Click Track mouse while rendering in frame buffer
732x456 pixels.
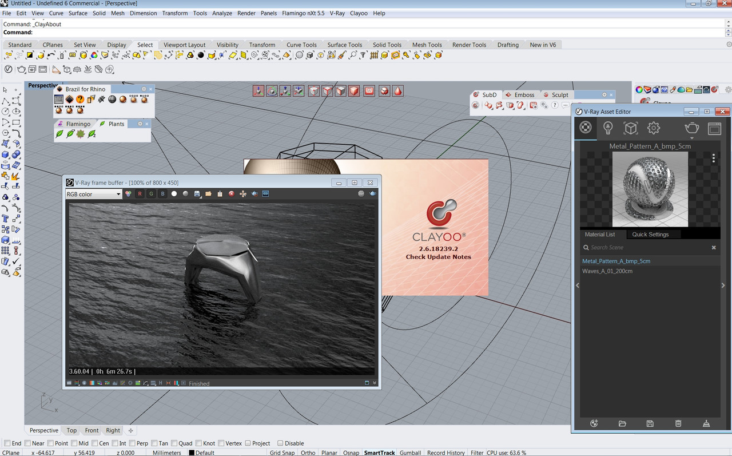point(243,194)
